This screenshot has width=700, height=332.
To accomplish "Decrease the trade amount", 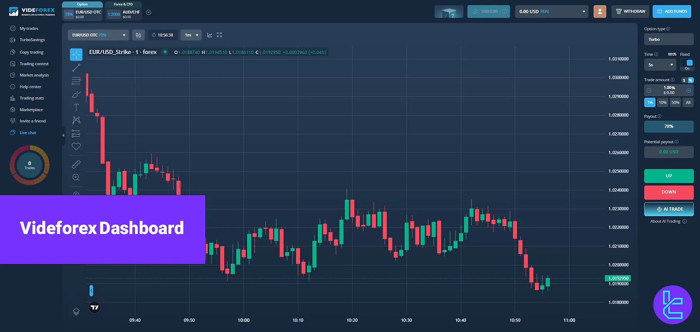I will [649, 90].
